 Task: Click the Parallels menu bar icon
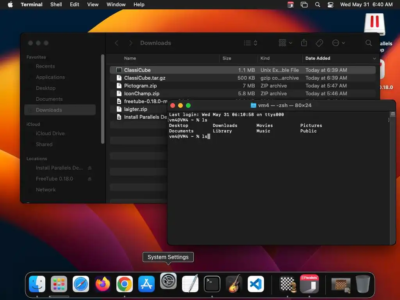click(291, 5)
